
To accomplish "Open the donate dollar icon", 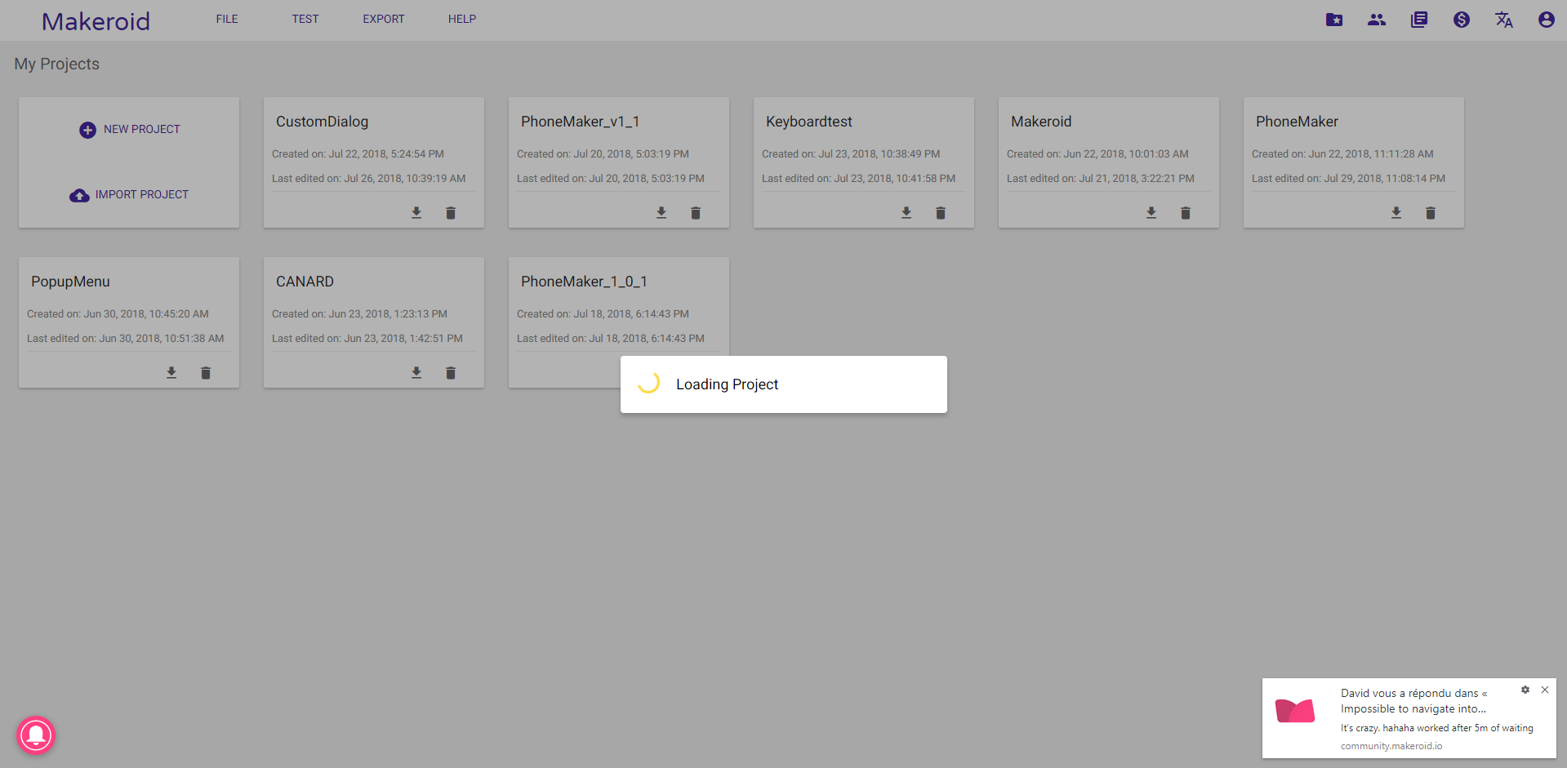I will click(x=1462, y=20).
